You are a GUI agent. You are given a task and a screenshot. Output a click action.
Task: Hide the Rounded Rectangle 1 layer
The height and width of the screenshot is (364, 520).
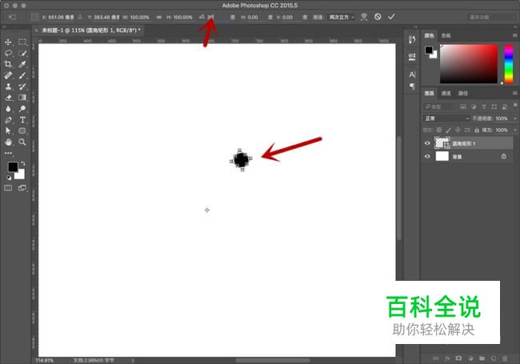coord(427,143)
